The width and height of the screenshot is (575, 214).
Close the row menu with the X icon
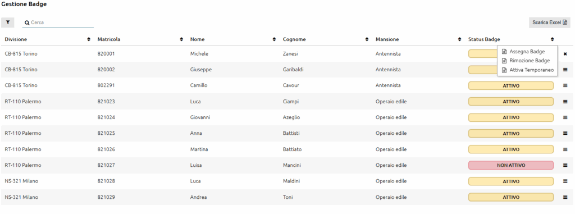point(565,54)
